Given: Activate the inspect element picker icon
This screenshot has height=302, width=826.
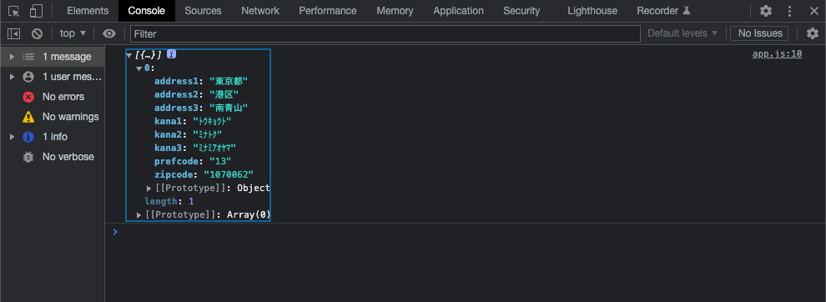Looking at the screenshot, I should coord(14,11).
